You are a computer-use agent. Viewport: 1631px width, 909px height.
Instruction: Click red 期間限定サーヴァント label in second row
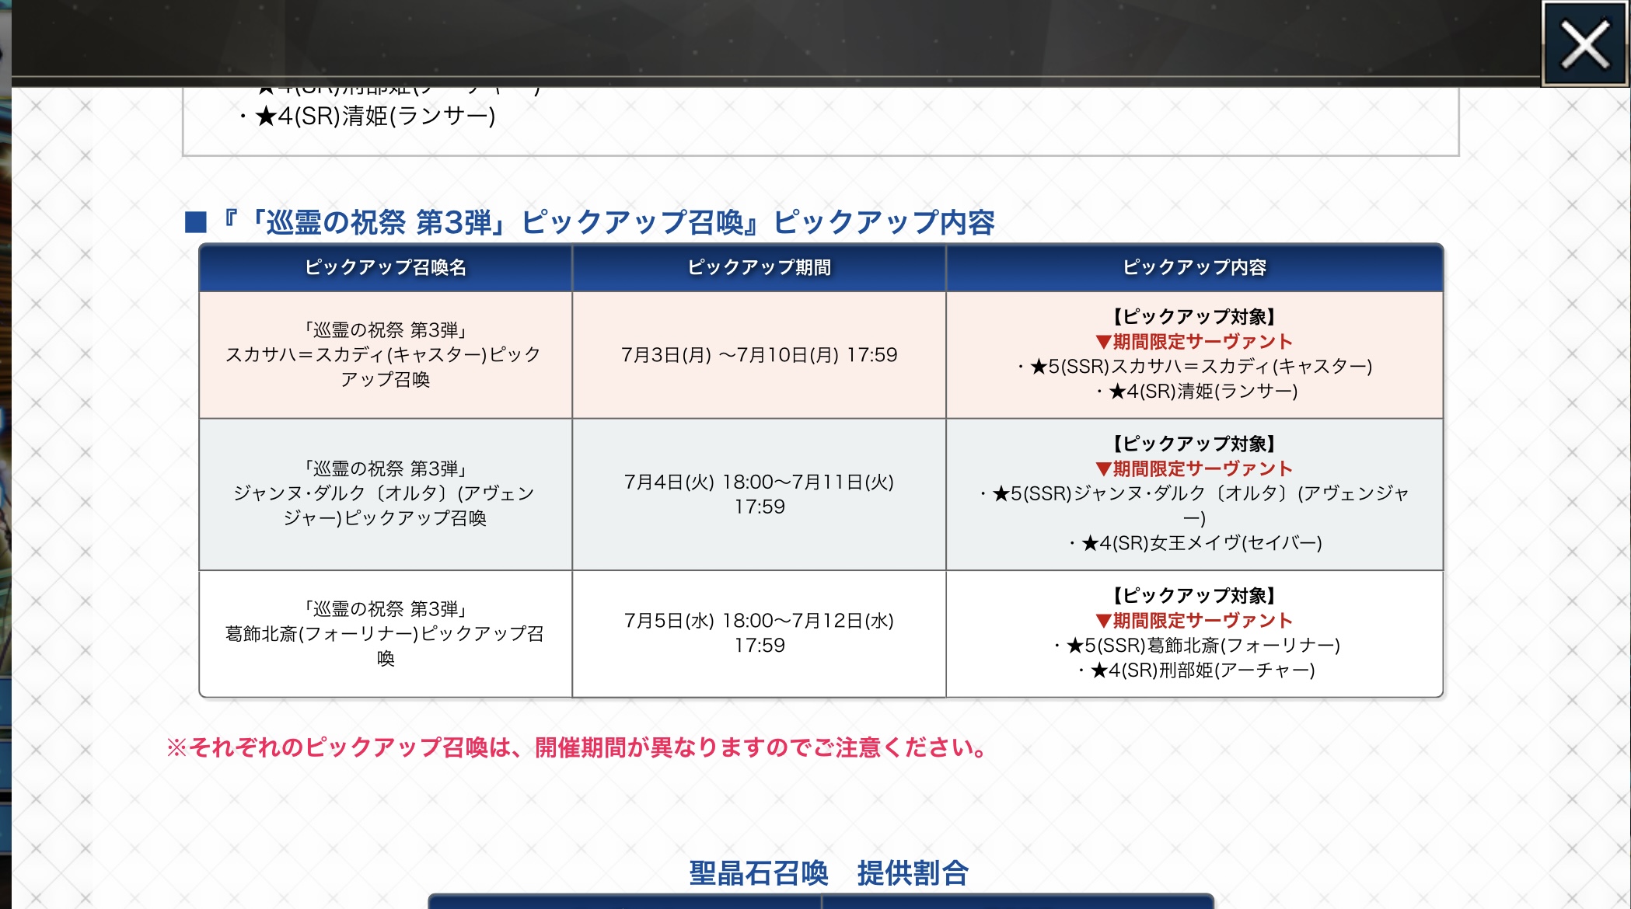tap(1194, 468)
